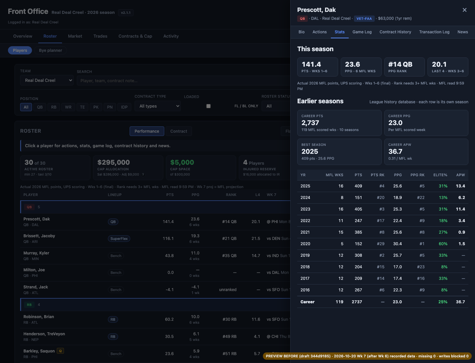Collapse the RB position group header
This screenshot has height=363, width=475.
tap(155, 305)
